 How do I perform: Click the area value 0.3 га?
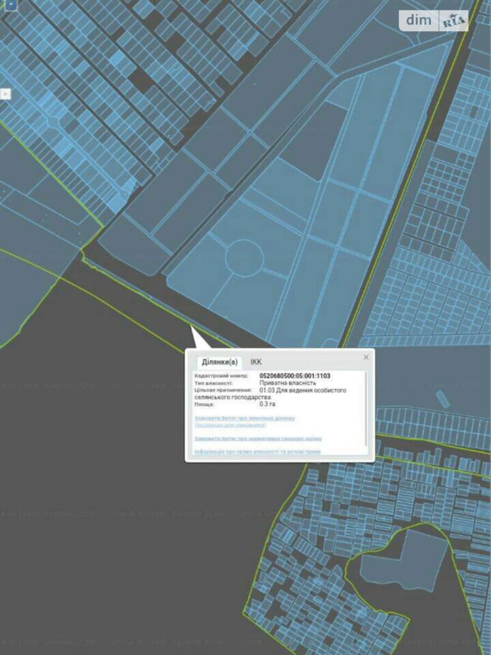coord(267,404)
